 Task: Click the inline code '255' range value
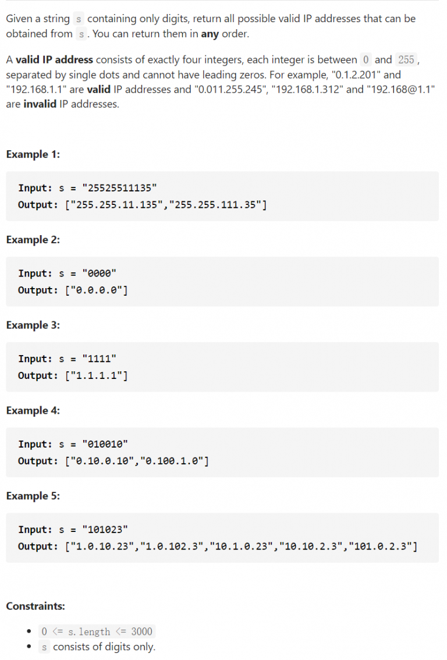click(x=406, y=60)
